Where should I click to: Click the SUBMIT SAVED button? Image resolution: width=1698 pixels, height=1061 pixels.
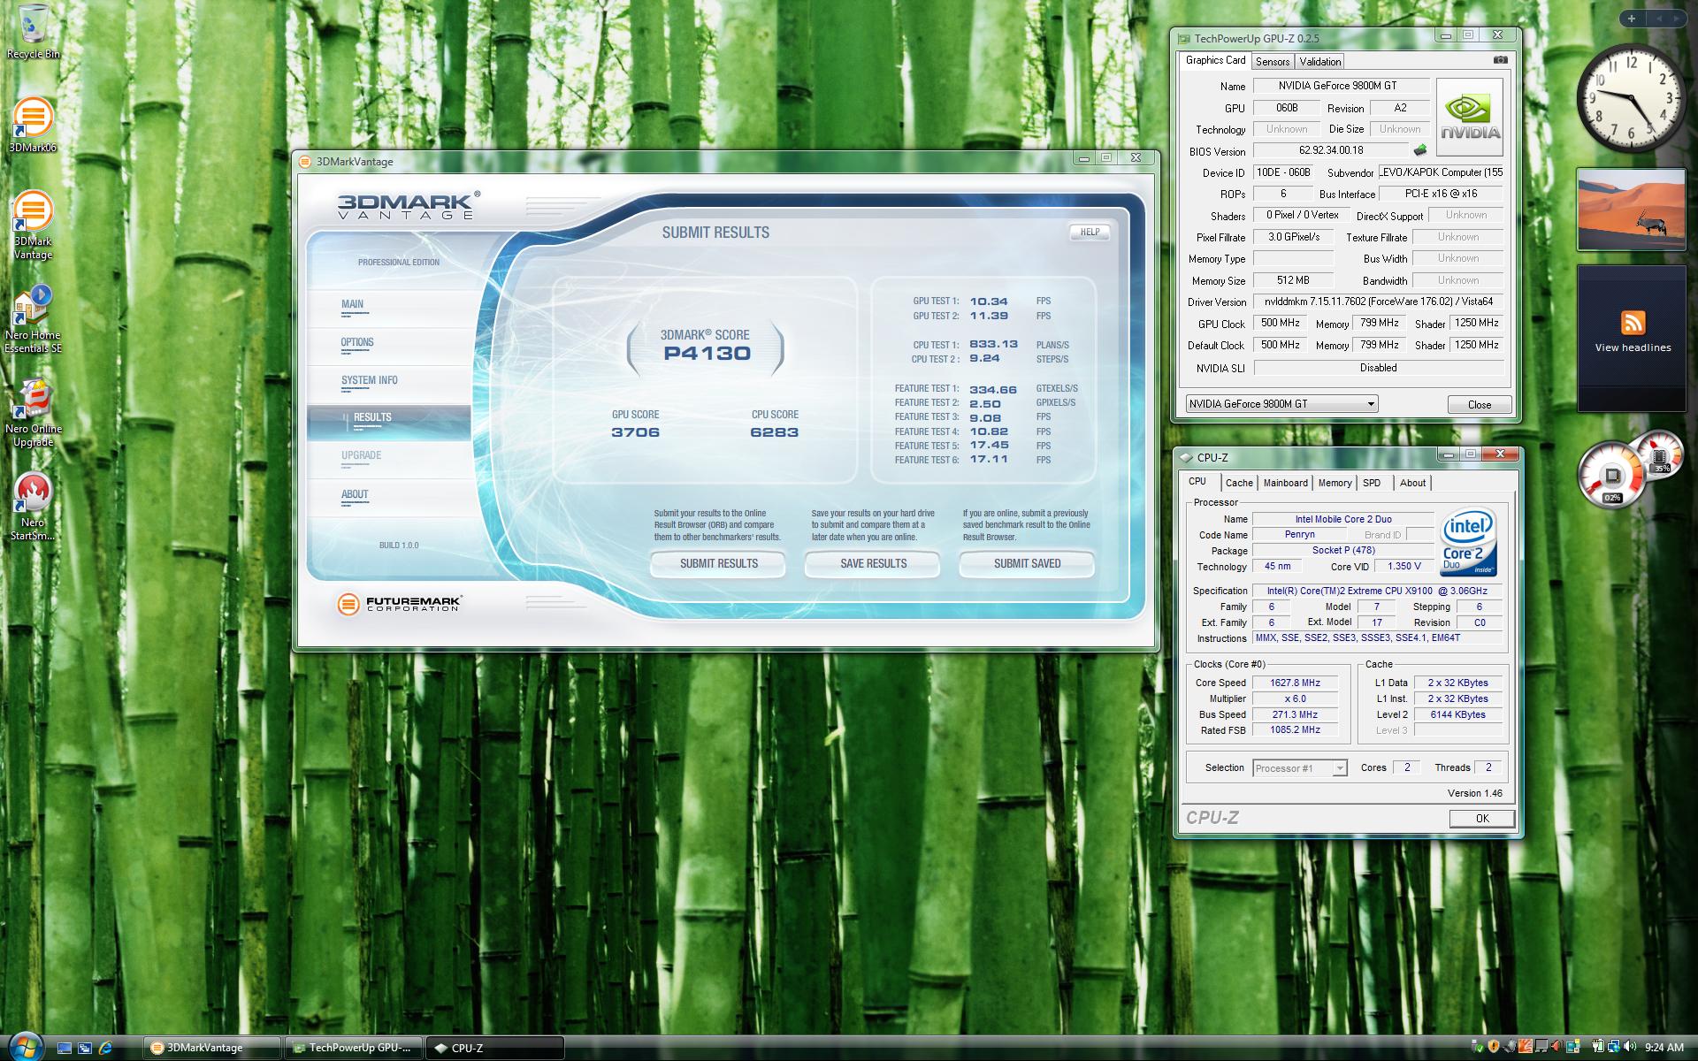(x=1027, y=563)
